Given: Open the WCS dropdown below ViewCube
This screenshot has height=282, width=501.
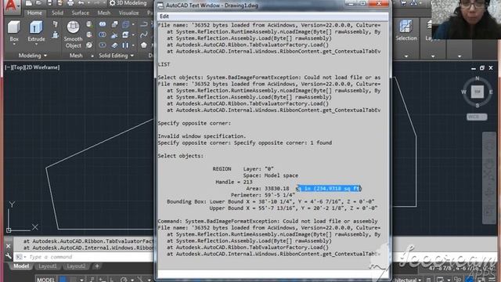Looking at the screenshot, I should tap(477, 117).
